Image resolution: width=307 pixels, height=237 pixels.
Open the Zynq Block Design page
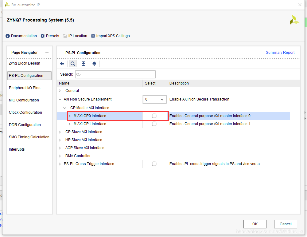[25, 63]
